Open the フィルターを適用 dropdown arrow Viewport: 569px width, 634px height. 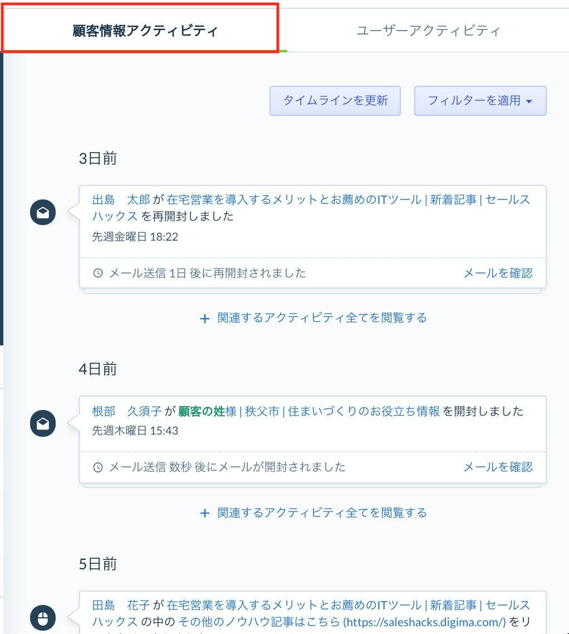(529, 101)
